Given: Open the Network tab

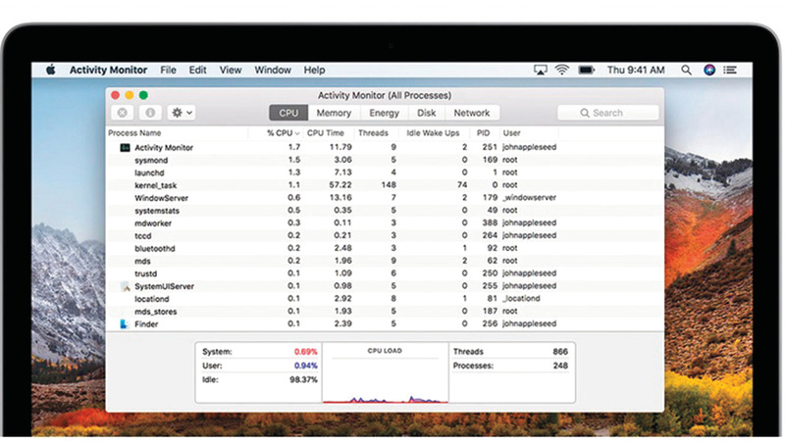Looking at the screenshot, I should 472,113.
